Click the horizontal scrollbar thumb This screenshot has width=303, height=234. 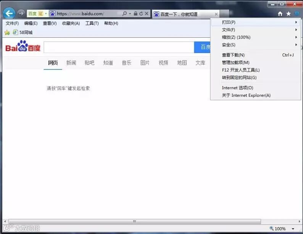(135, 221)
